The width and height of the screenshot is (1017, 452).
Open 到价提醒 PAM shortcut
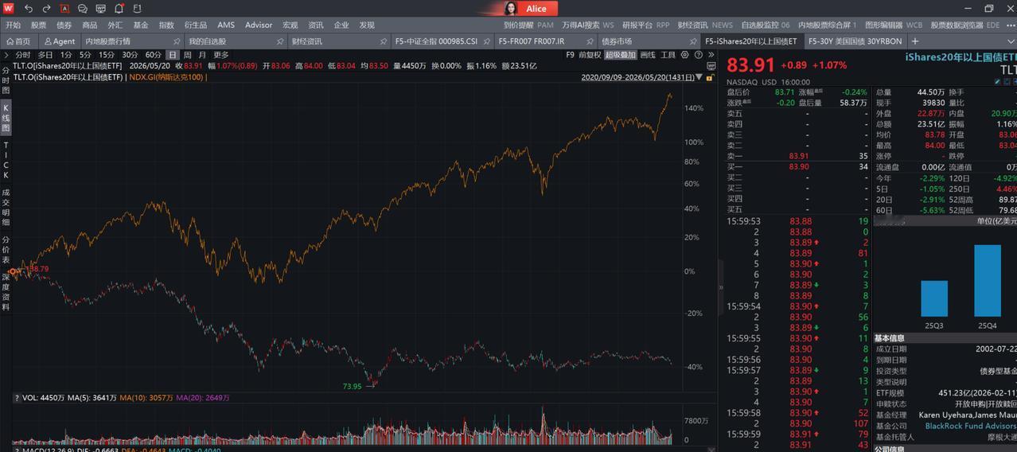point(528,25)
